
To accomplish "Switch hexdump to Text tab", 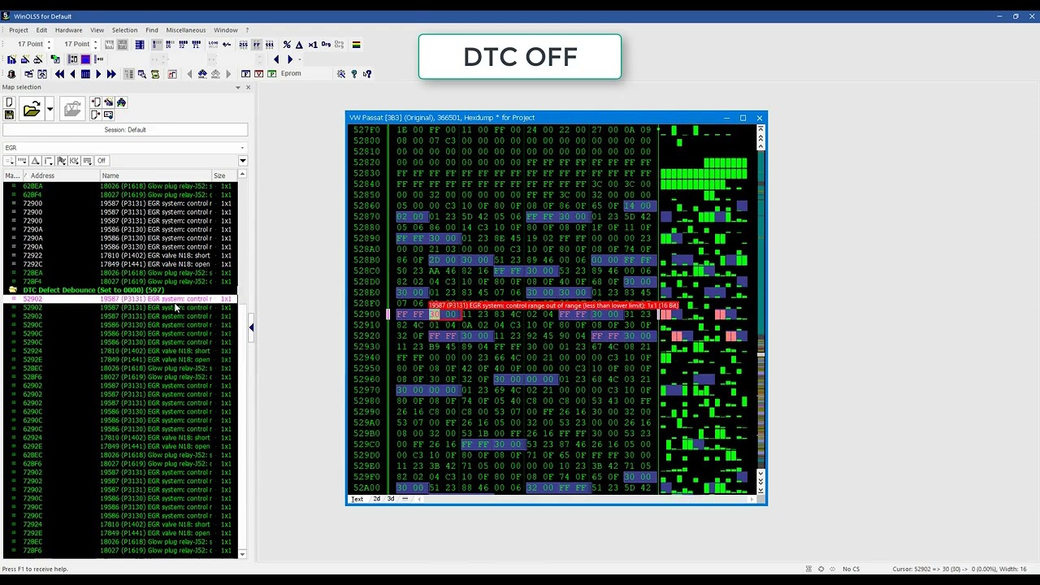I will tap(357, 499).
